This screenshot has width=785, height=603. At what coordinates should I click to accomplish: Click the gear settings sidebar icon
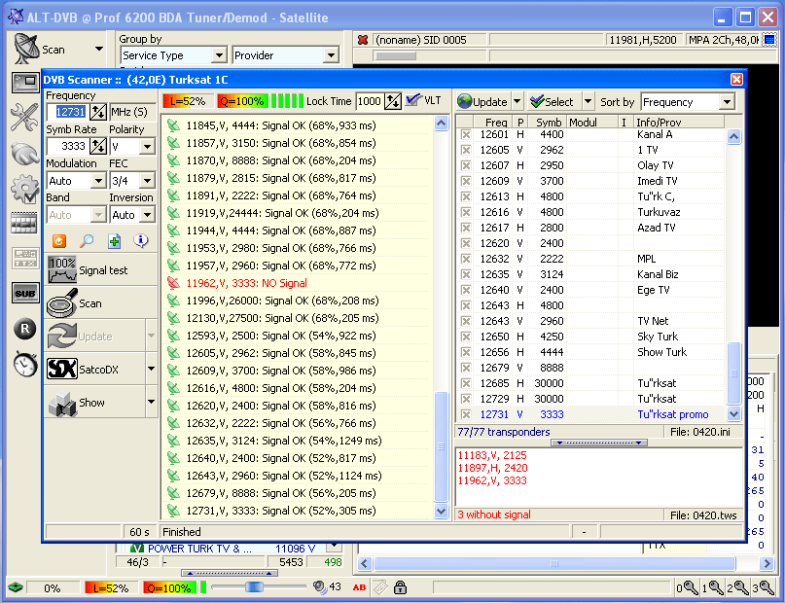click(x=24, y=189)
